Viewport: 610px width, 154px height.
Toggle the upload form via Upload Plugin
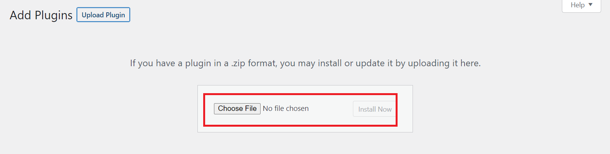103,15
